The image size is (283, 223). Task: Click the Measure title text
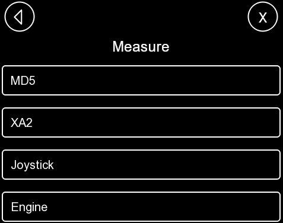(x=141, y=47)
